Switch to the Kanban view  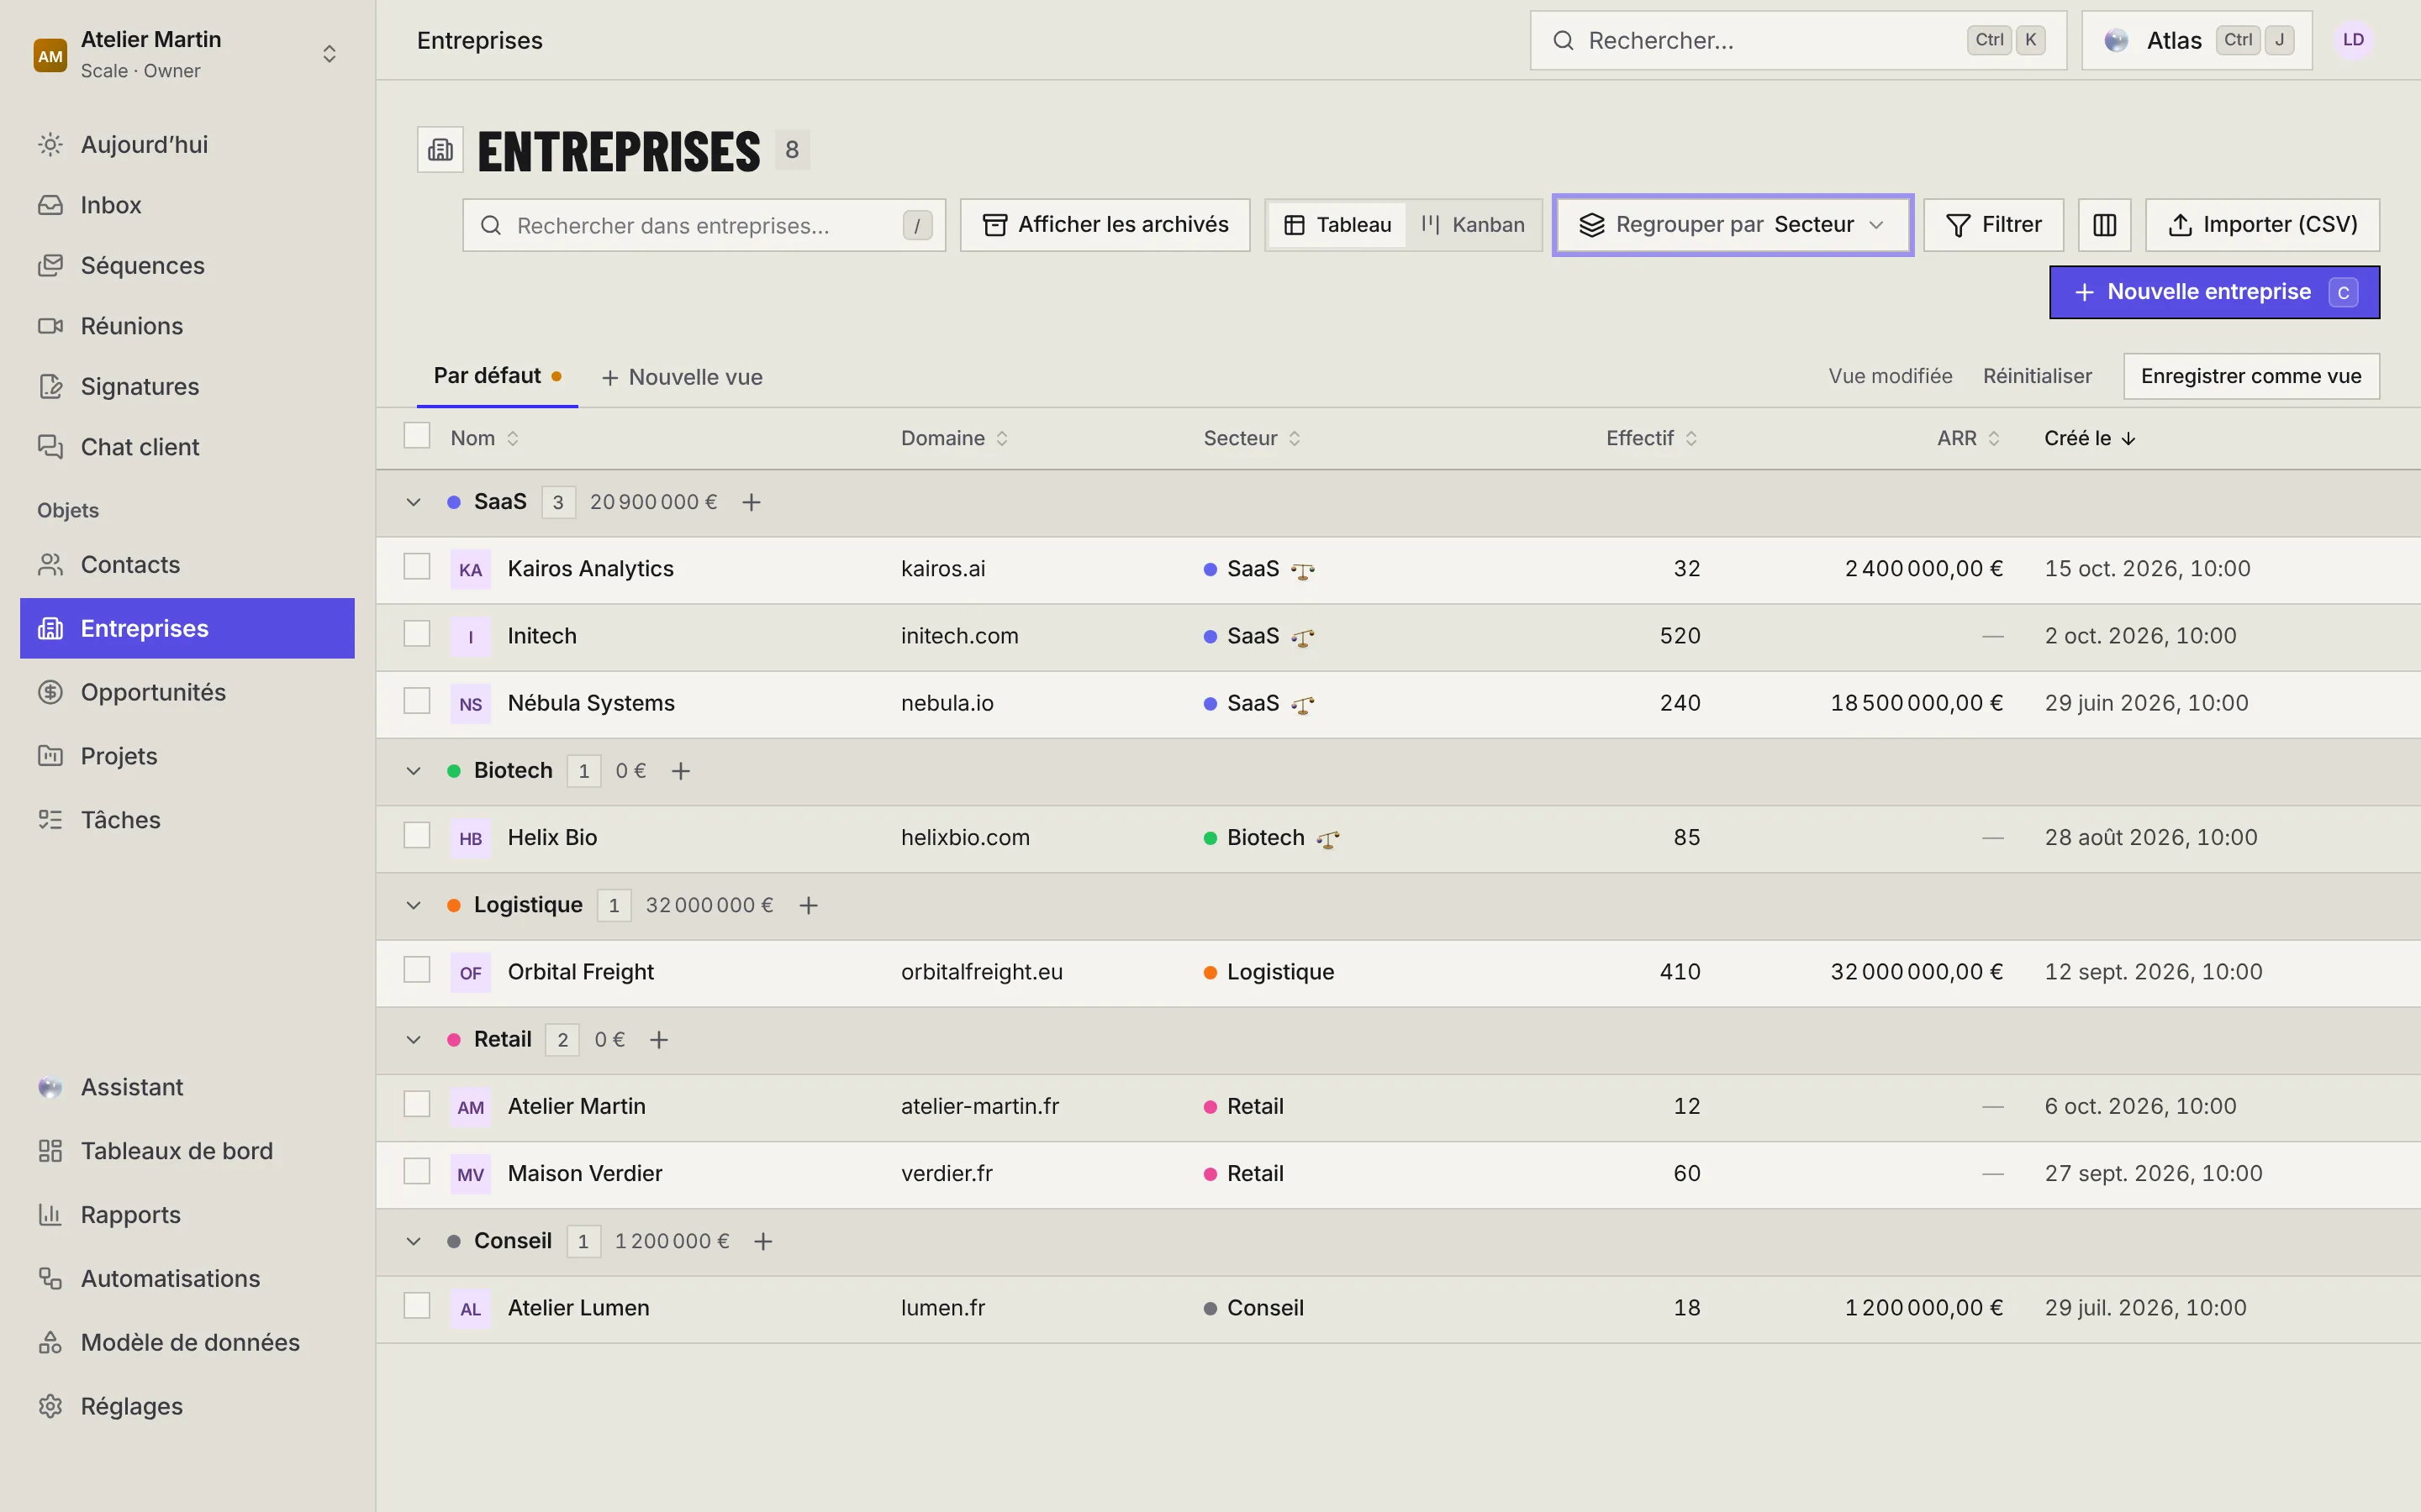click(1473, 225)
